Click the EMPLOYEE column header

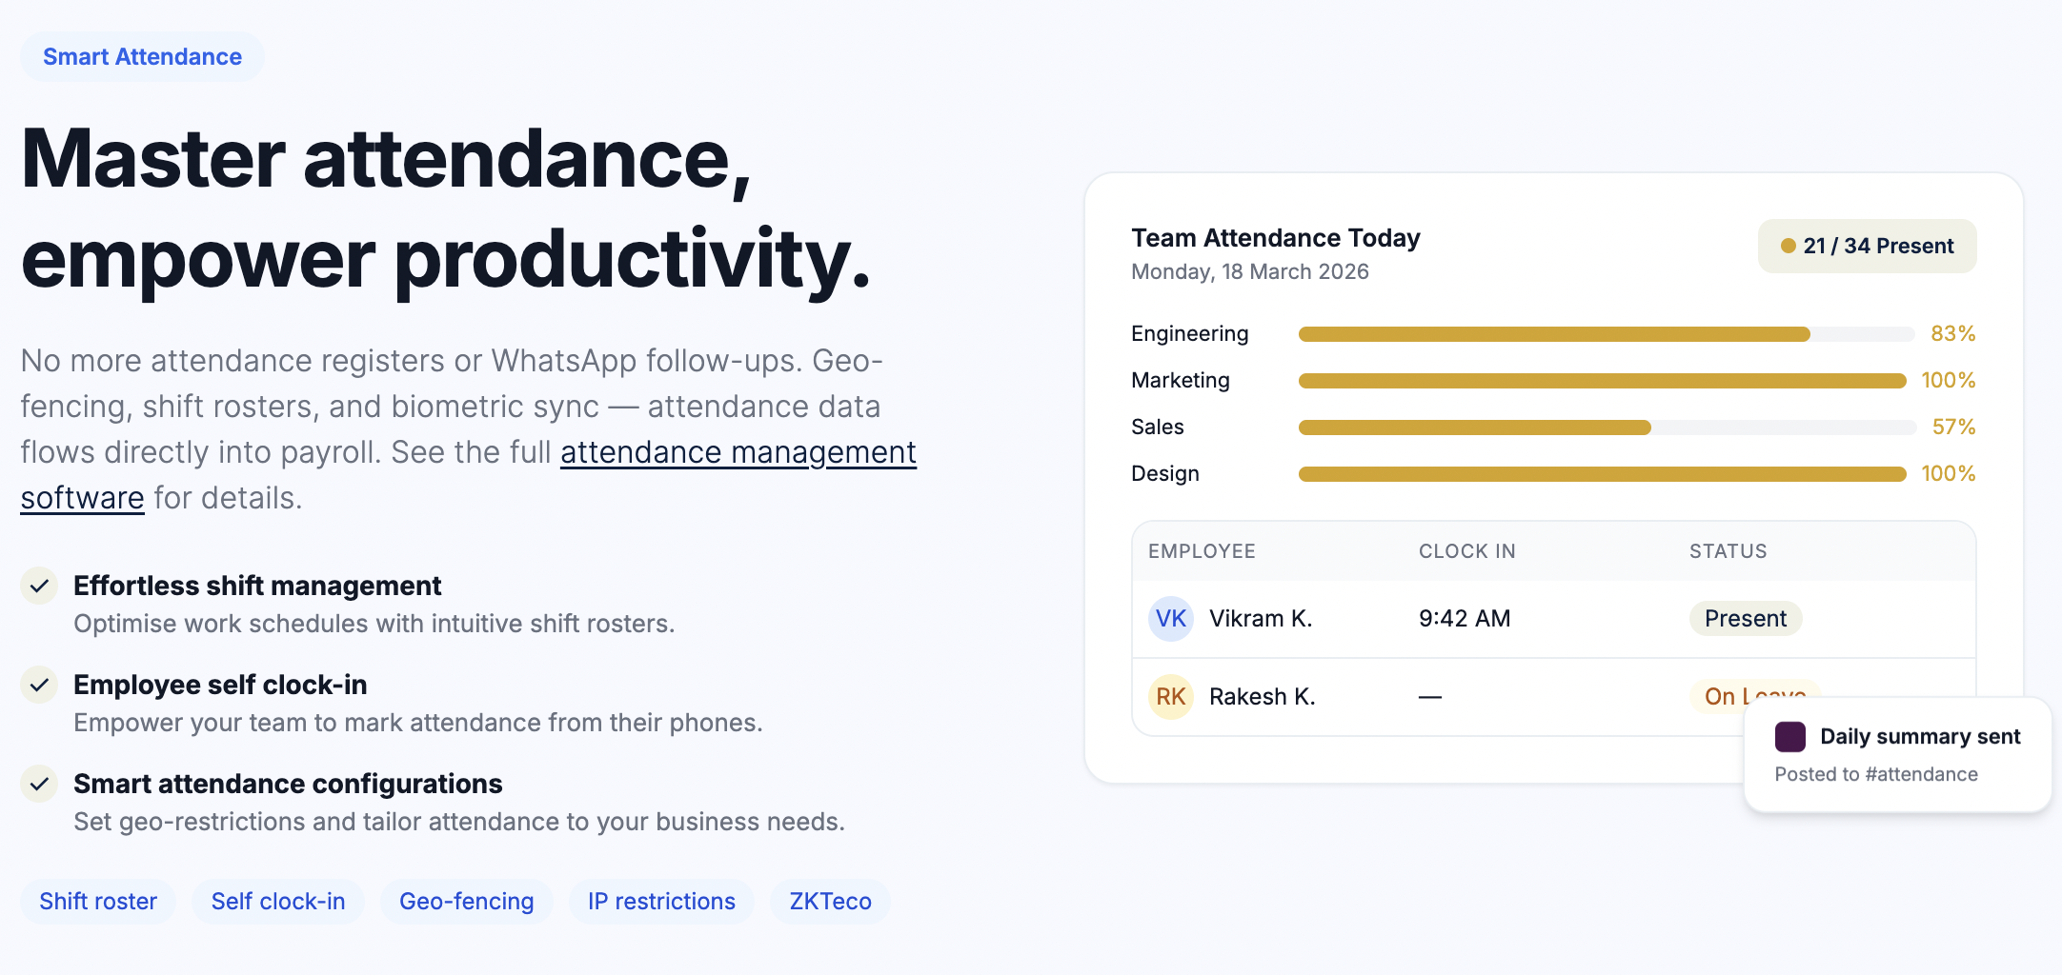(x=1202, y=551)
